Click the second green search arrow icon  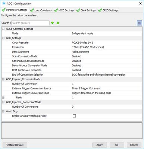[58, 23]
